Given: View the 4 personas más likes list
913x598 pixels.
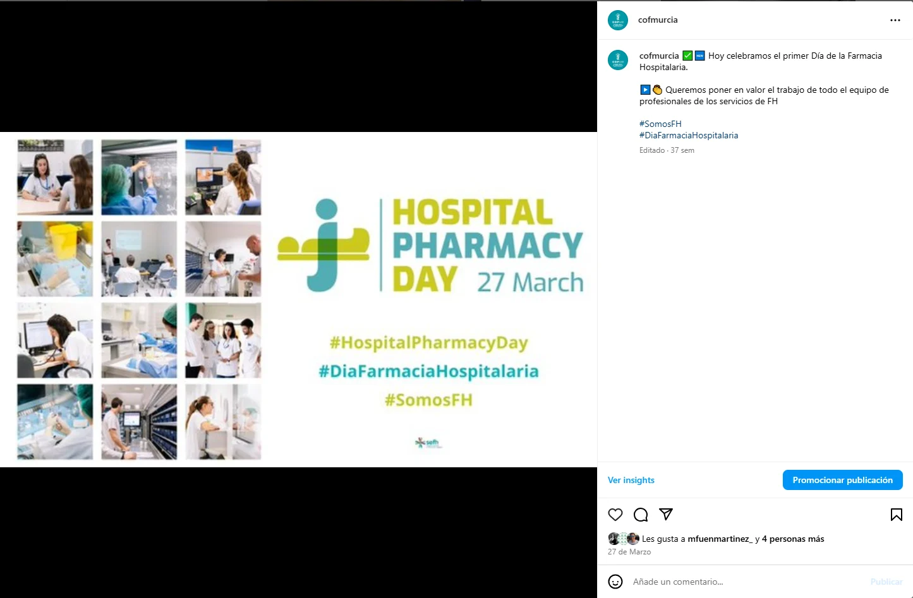Looking at the screenshot, I should point(793,539).
